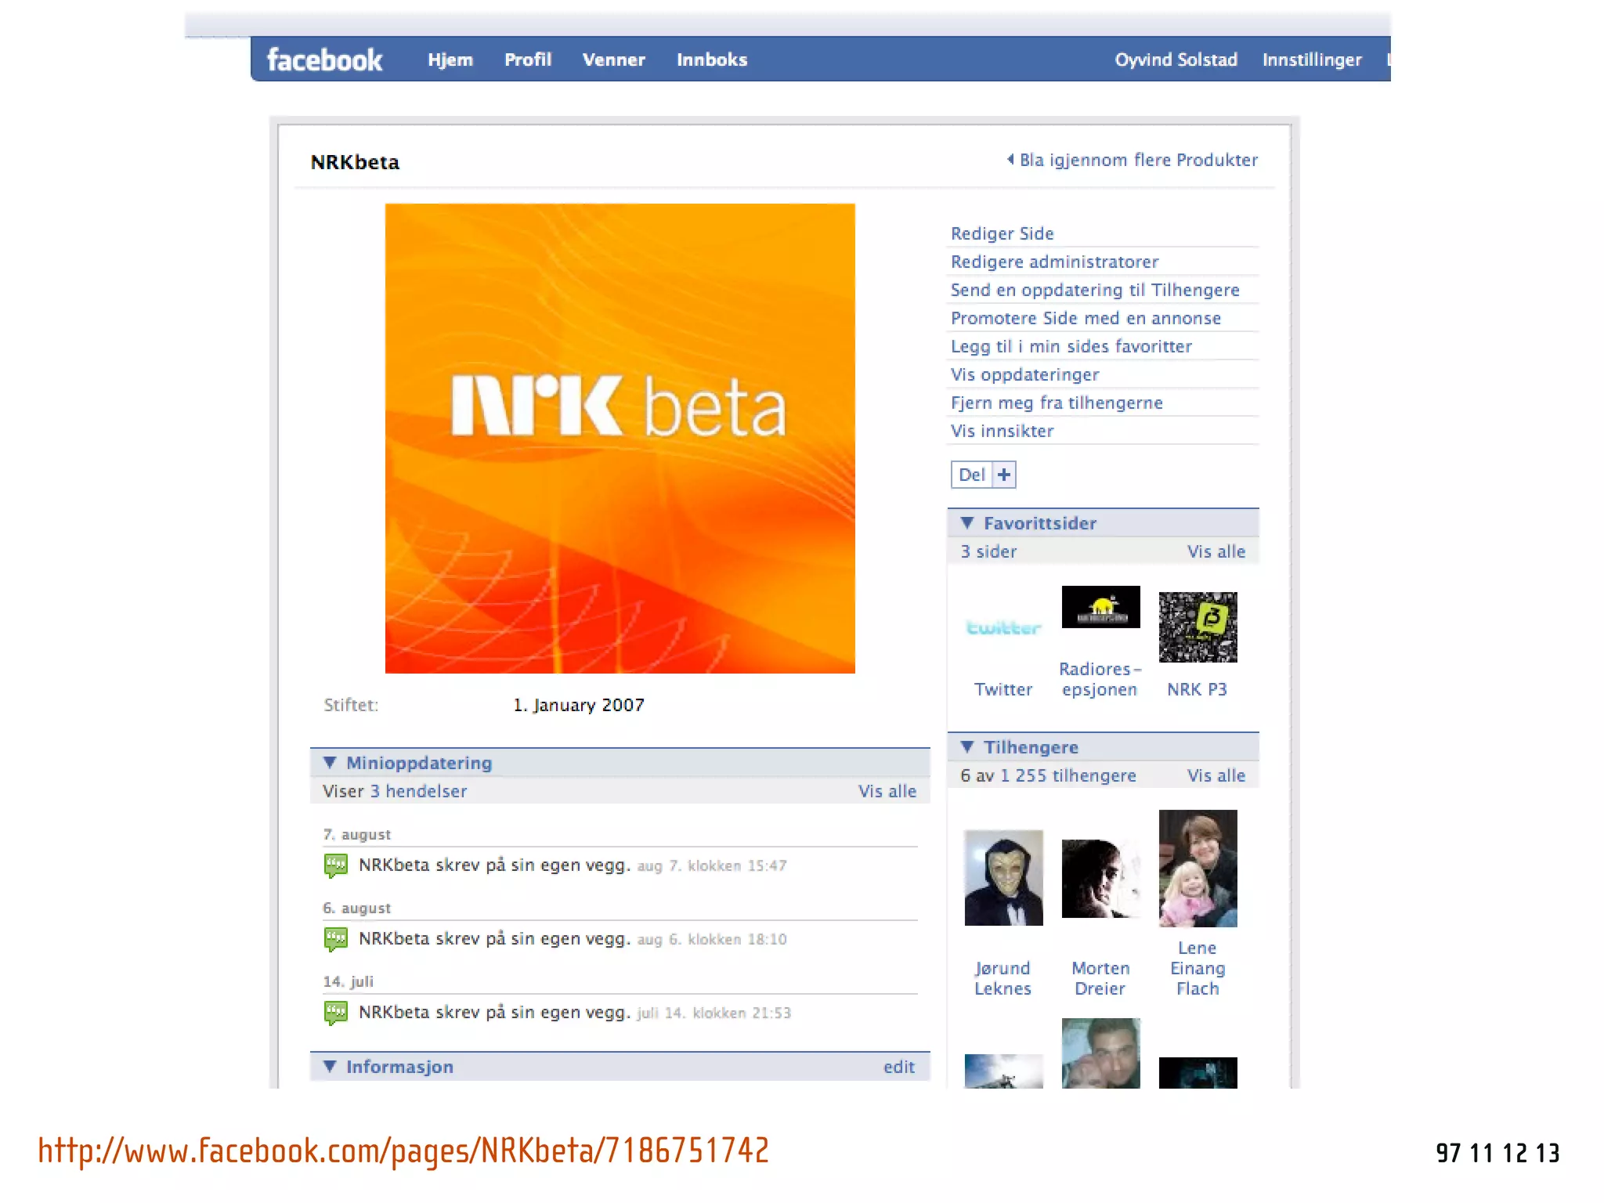Click the facebook logo
The width and height of the screenshot is (1604, 1203).
[x=324, y=60]
